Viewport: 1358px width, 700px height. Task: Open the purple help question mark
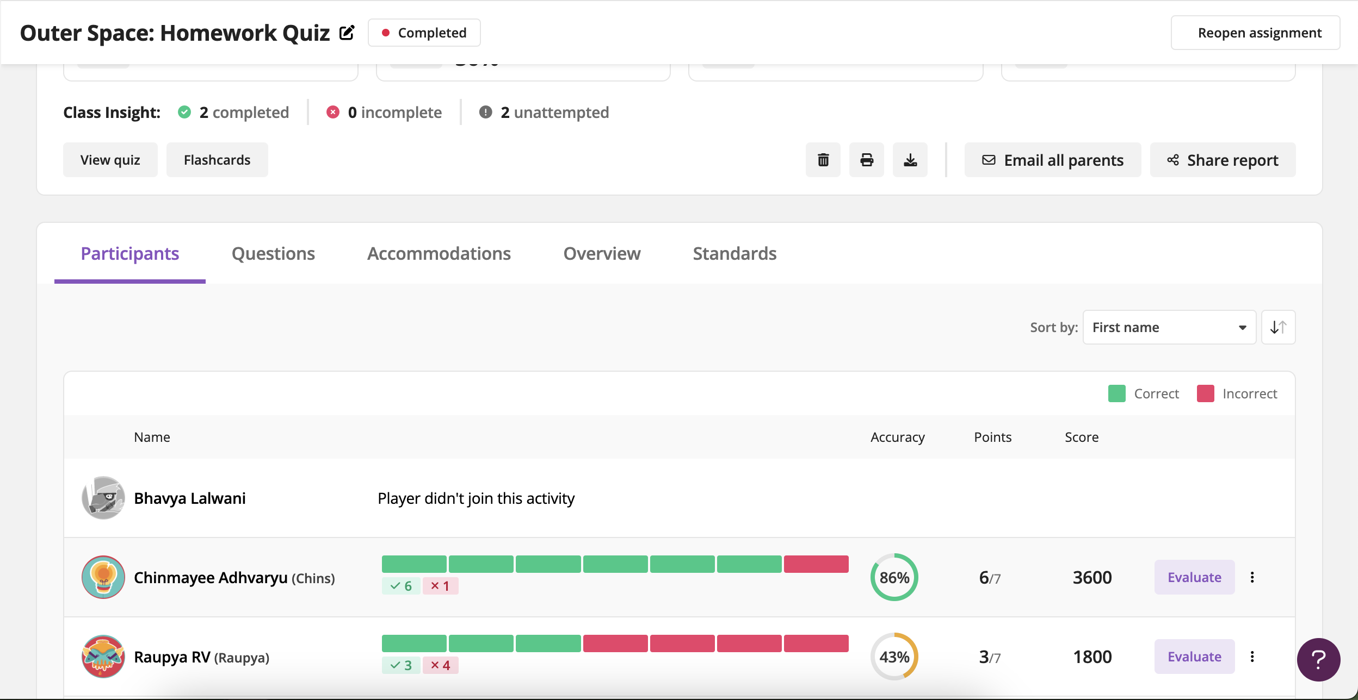tap(1318, 659)
